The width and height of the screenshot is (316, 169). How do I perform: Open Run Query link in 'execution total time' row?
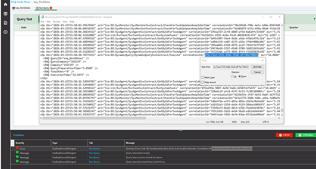[x=94, y=162]
